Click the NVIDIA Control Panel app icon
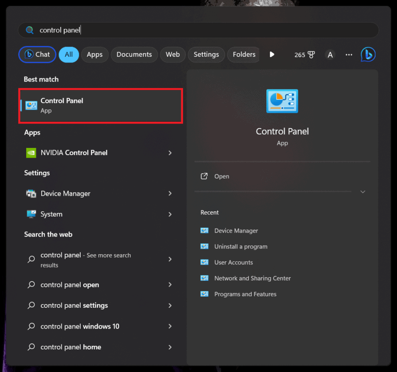Screen dimensions: 397x372 [x=31, y=153]
